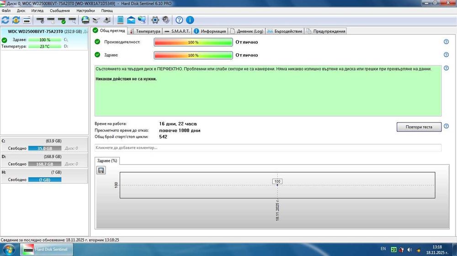Screen dimensions: 457x256
Task: Click the disk with magnifier toolbar icon
Action: click(72, 20)
